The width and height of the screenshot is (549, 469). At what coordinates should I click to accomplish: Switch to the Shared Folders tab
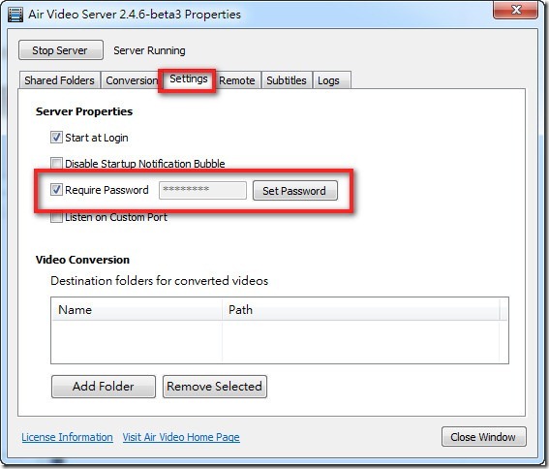tap(59, 80)
